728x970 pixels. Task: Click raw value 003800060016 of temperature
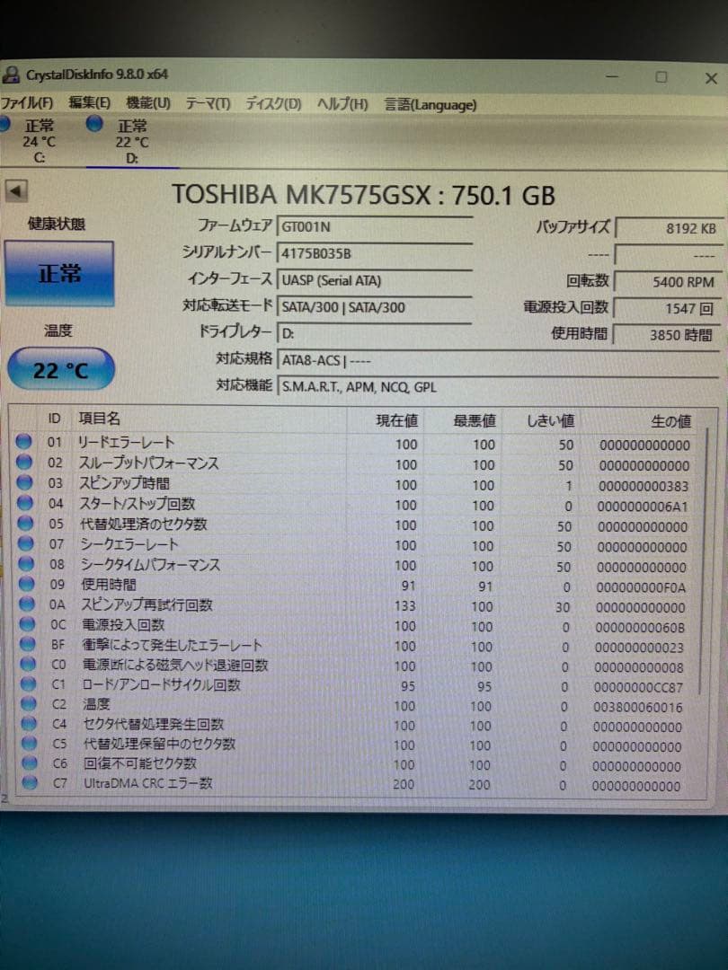coord(637,707)
